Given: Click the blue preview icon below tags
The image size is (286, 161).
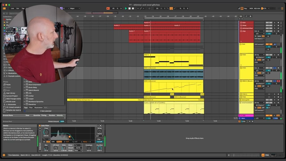Looking at the screenshot, I should tap(25, 111).
